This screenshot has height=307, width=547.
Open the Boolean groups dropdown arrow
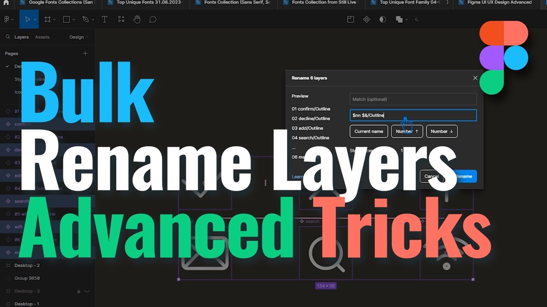[x=406, y=20]
